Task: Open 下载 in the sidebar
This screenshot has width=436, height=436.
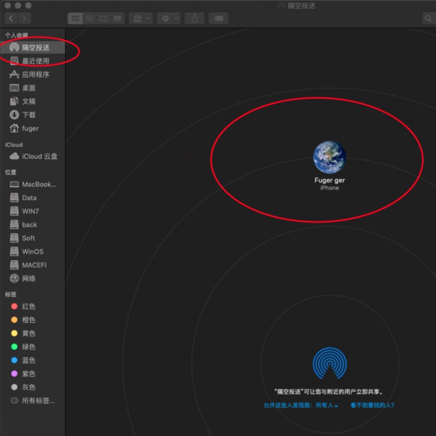Action: [33, 115]
